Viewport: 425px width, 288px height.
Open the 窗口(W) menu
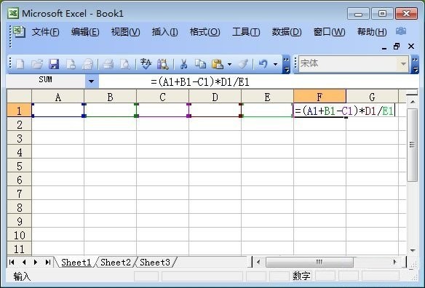tap(329, 32)
